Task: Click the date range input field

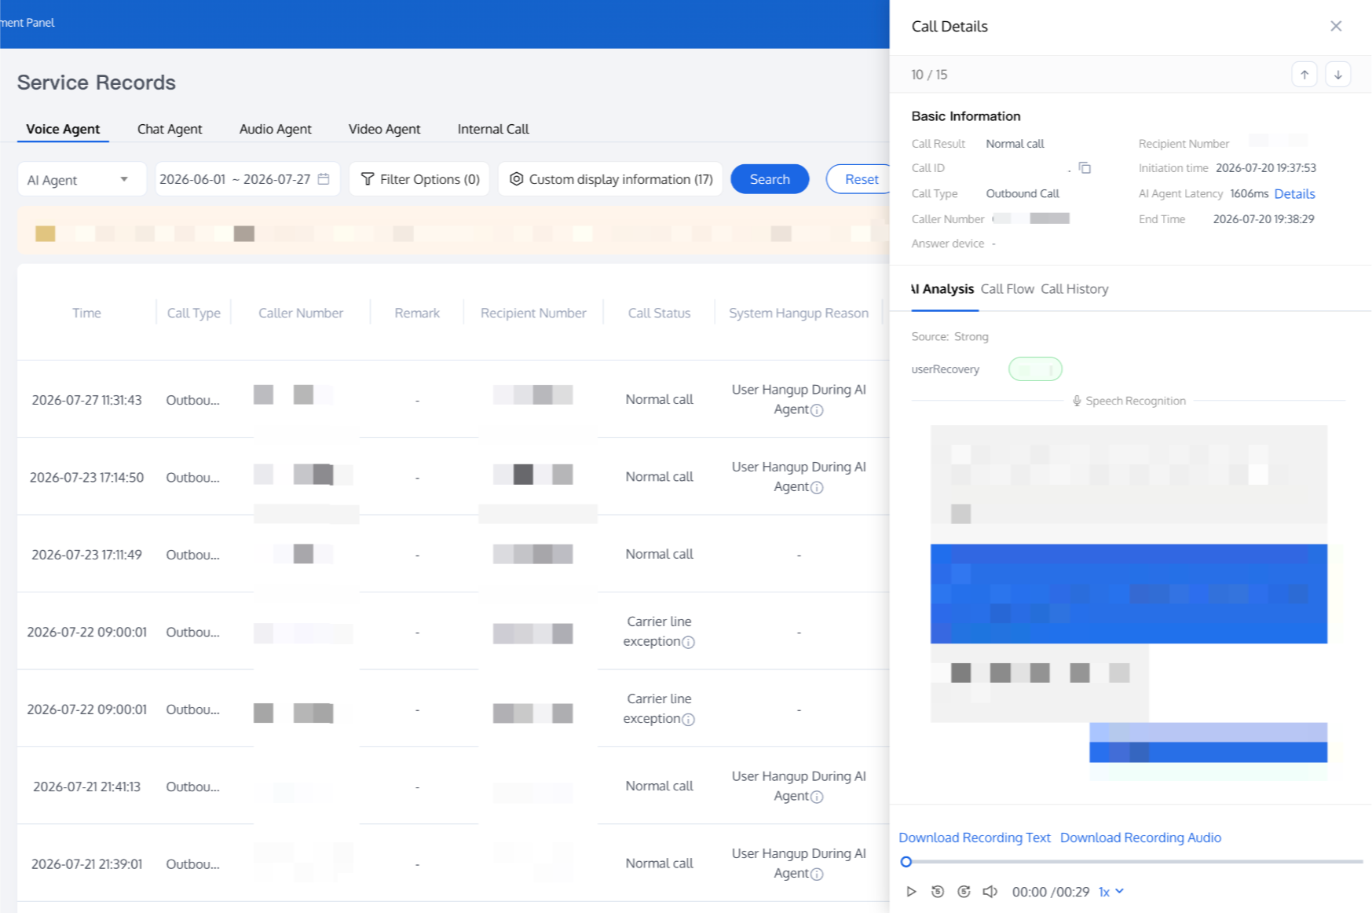Action: pos(247,179)
